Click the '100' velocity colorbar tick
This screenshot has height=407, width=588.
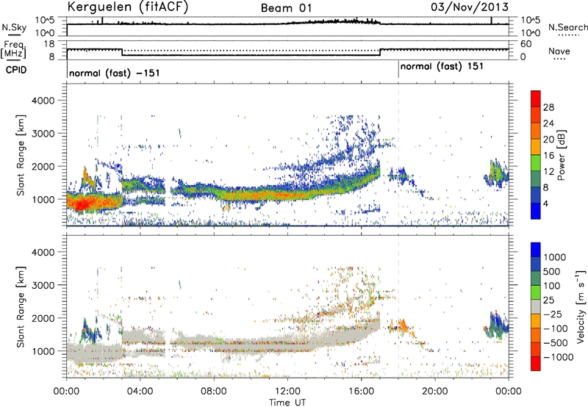coord(552,286)
